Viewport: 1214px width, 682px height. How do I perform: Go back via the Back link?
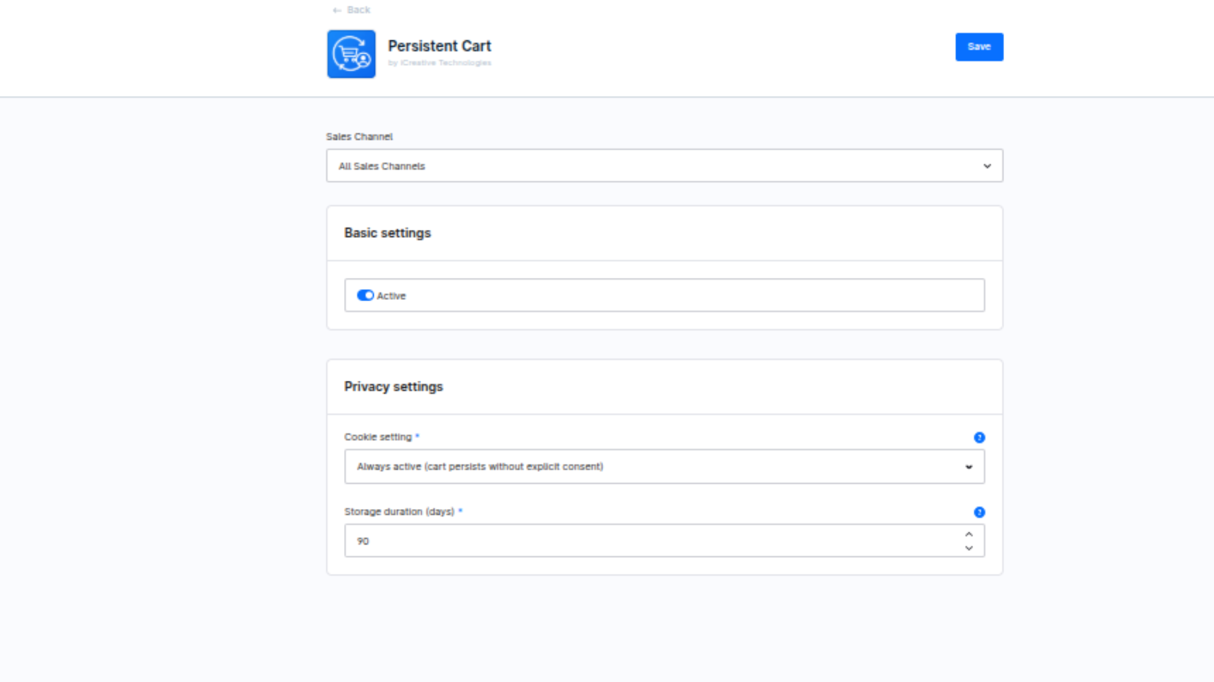tap(352, 10)
